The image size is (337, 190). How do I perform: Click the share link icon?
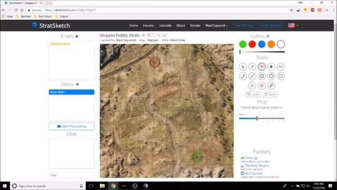point(158,35)
